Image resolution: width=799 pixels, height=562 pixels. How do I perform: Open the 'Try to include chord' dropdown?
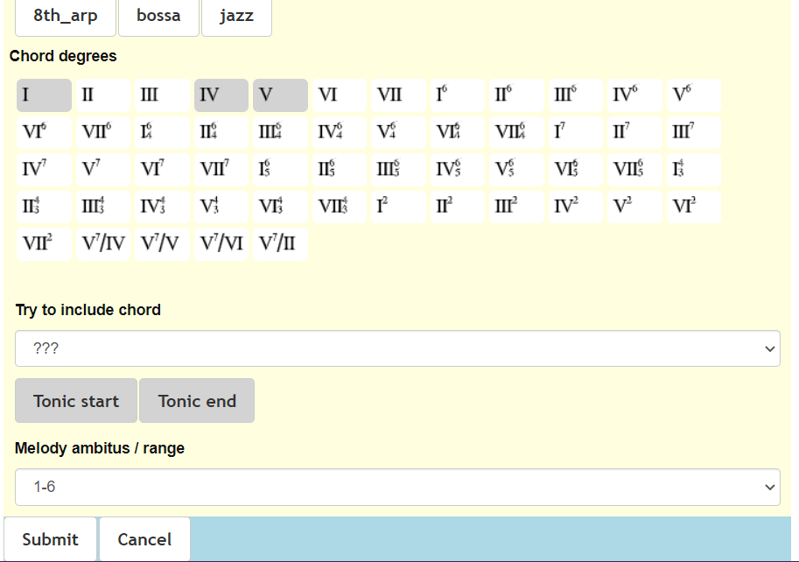click(x=397, y=348)
